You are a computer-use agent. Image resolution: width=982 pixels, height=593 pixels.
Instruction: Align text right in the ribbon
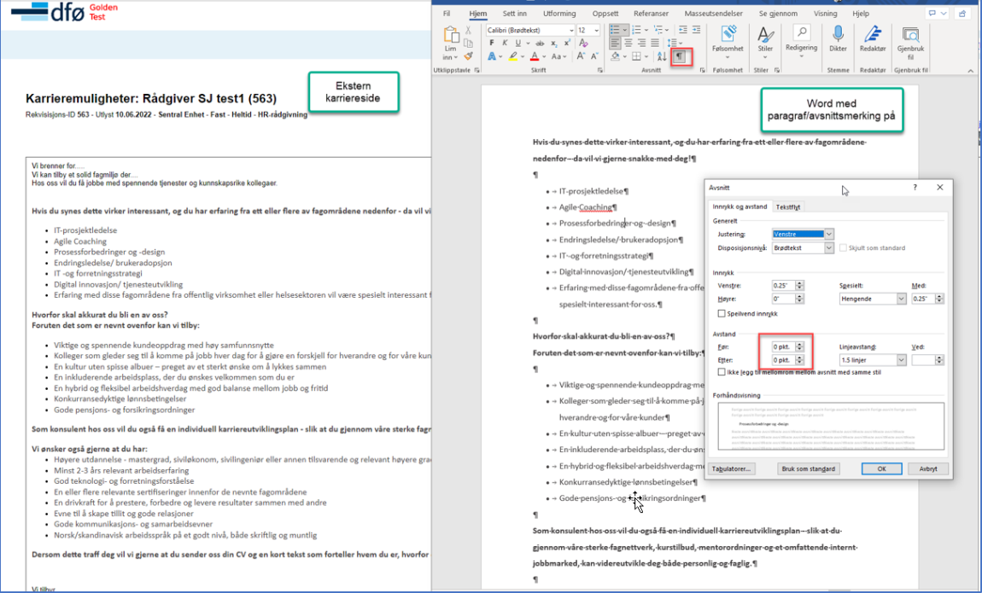click(642, 44)
